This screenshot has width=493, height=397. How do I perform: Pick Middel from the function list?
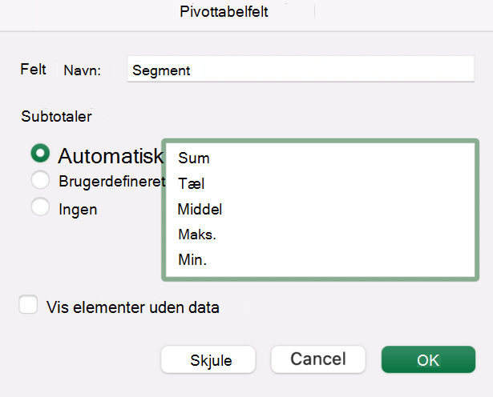320,210
